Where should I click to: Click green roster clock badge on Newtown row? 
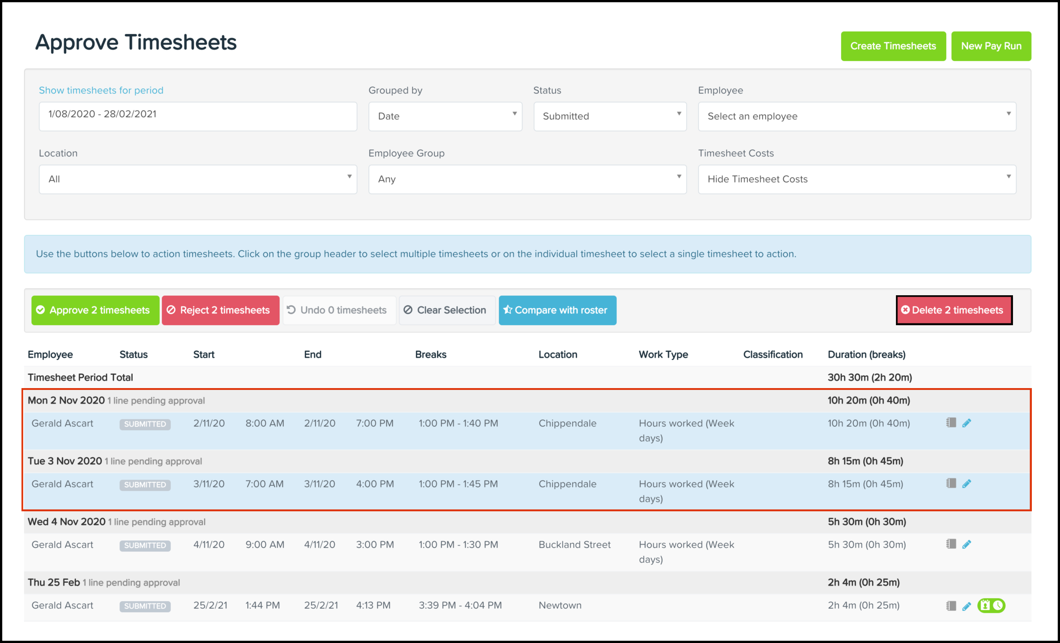991,605
